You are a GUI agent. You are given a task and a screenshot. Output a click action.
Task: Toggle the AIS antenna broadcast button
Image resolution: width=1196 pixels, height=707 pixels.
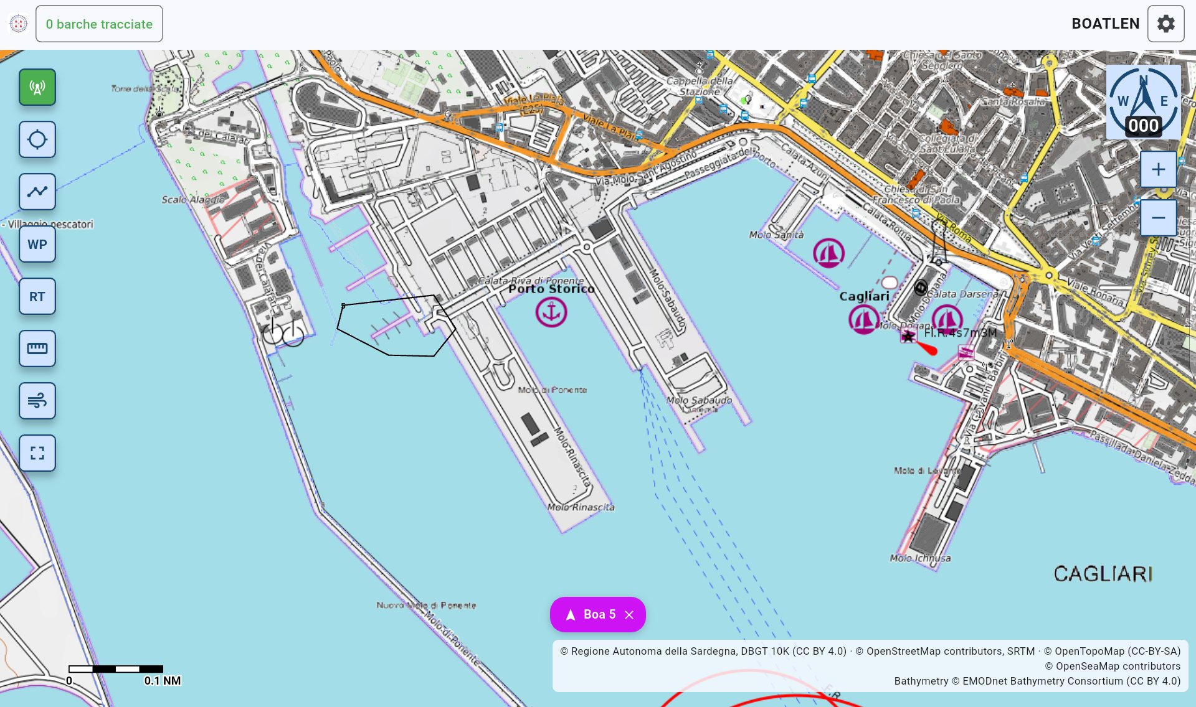[x=37, y=87]
